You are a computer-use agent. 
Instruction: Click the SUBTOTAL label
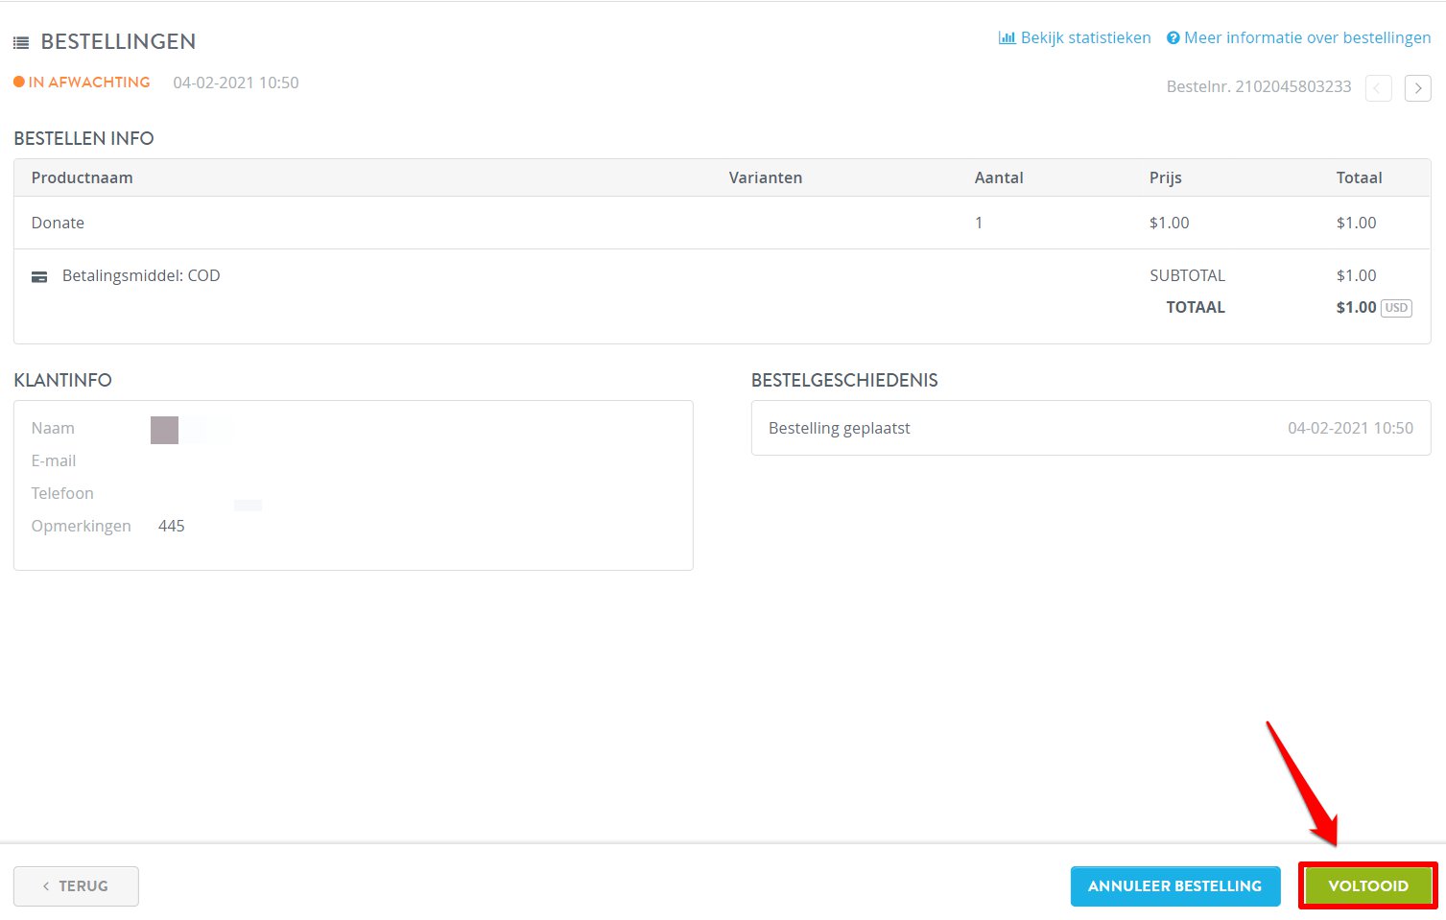(1187, 275)
